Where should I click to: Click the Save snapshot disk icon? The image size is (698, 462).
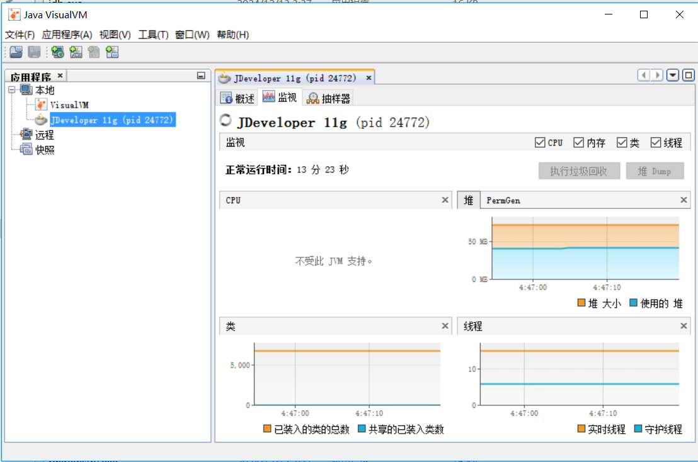34,52
